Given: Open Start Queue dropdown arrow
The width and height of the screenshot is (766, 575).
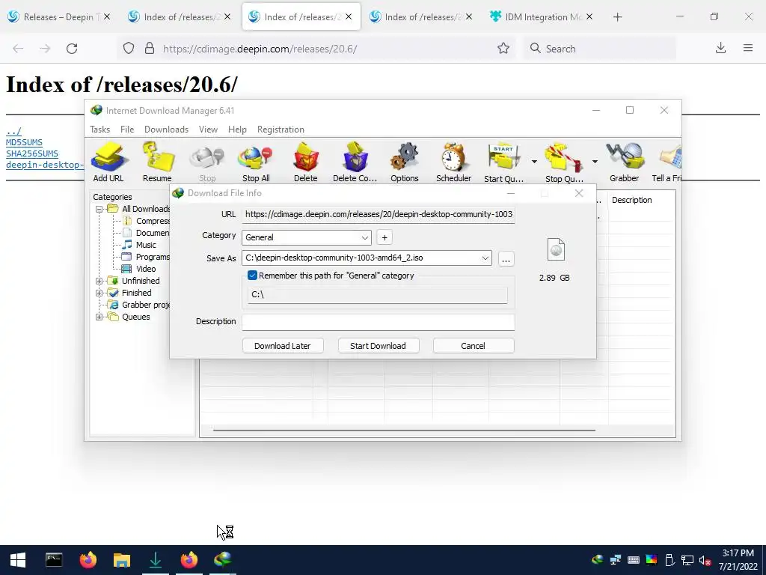Looking at the screenshot, I should [534, 162].
